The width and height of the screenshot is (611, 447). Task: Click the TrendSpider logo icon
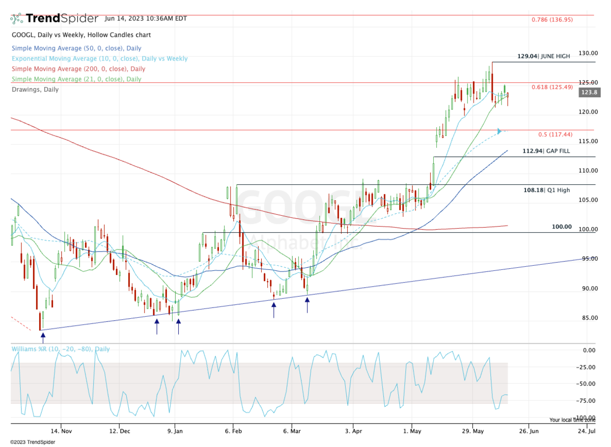pos(17,19)
